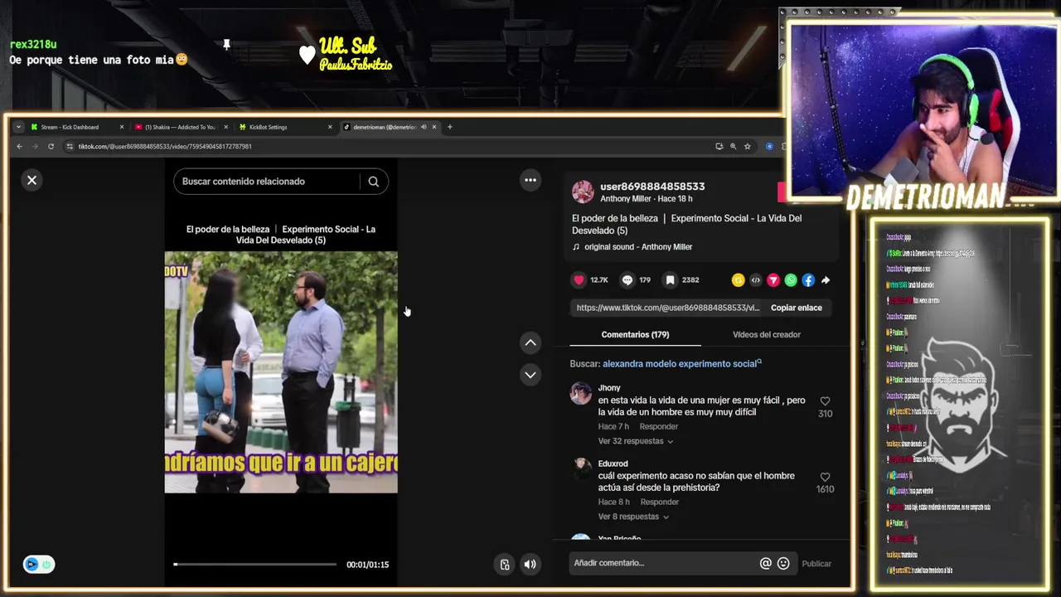Screen dimensions: 1061x597
Task: Click the Hace 7 h timestamp text
Action: (613, 426)
